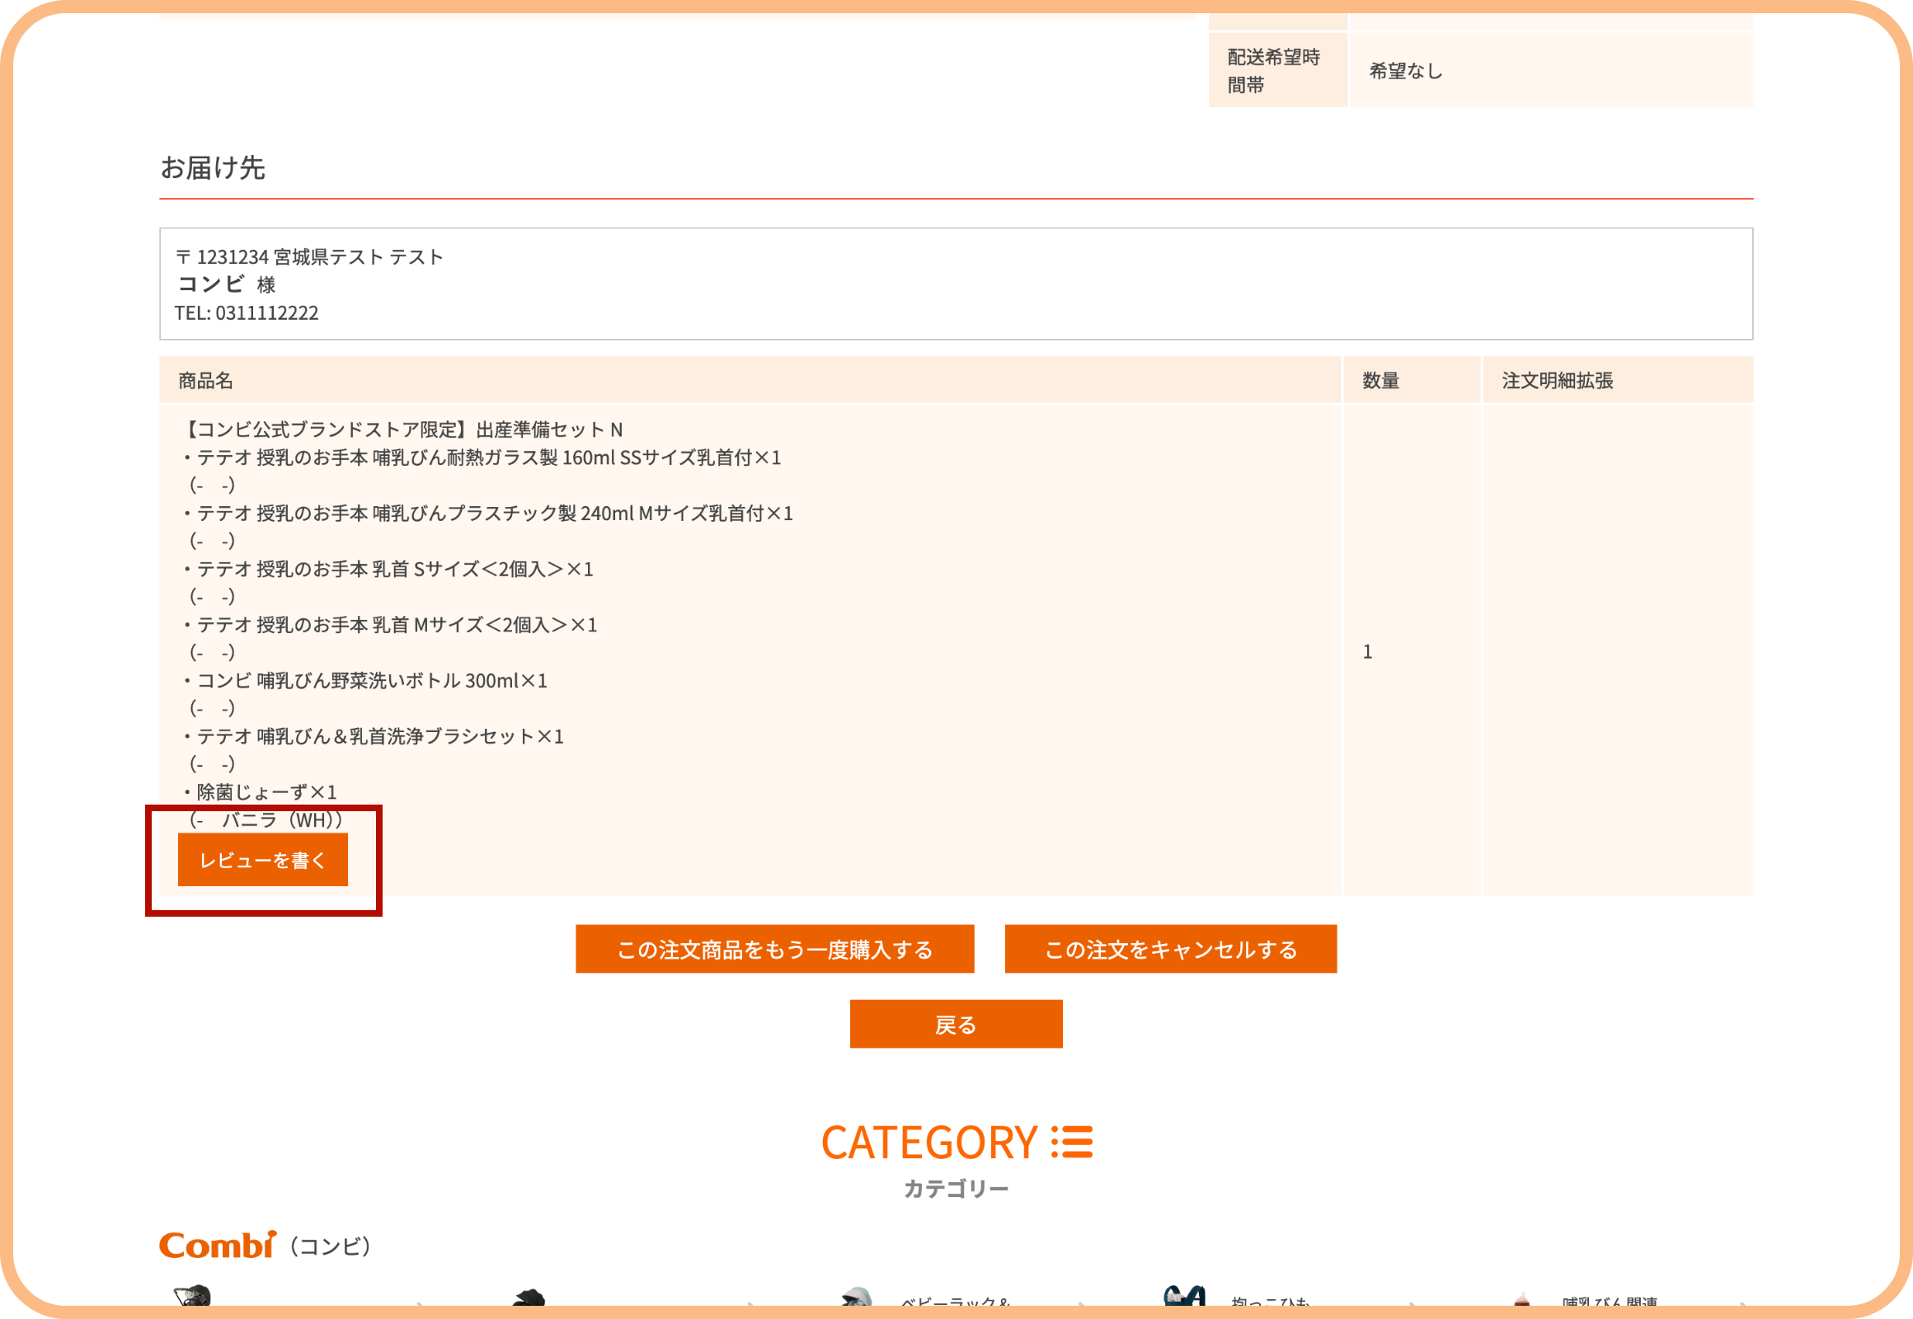The width and height of the screenshot is (1913, 1319).
Task: Cancel order with この注文をキャンセルする button
Action: [1171, 950]
